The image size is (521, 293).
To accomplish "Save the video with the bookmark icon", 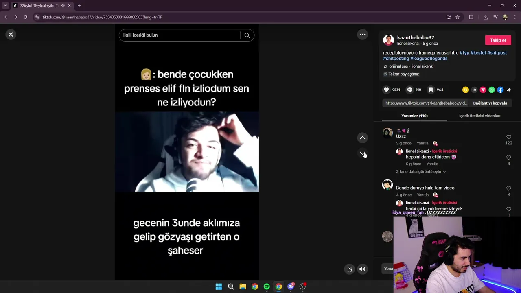I will [431, 90].
